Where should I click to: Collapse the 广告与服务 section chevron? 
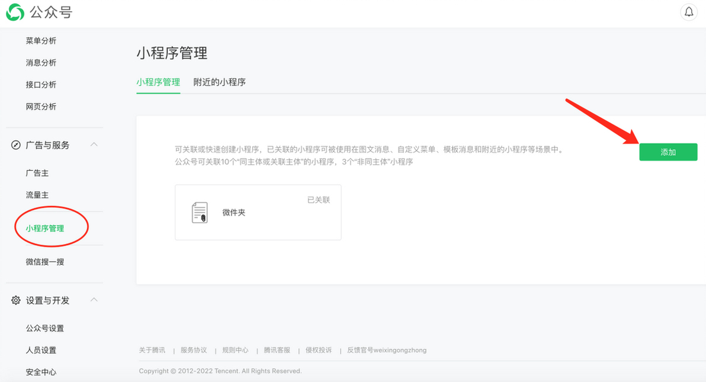[94, 145]
